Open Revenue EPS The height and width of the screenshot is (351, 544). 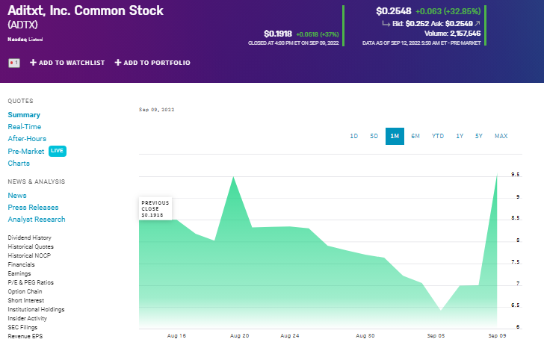(25, 336)
